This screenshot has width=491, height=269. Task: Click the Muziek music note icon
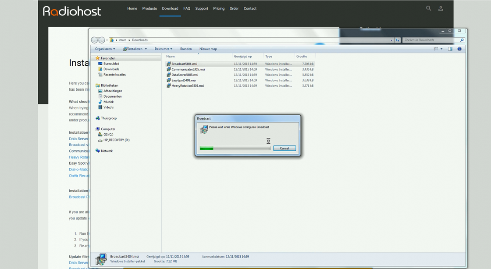100,102
